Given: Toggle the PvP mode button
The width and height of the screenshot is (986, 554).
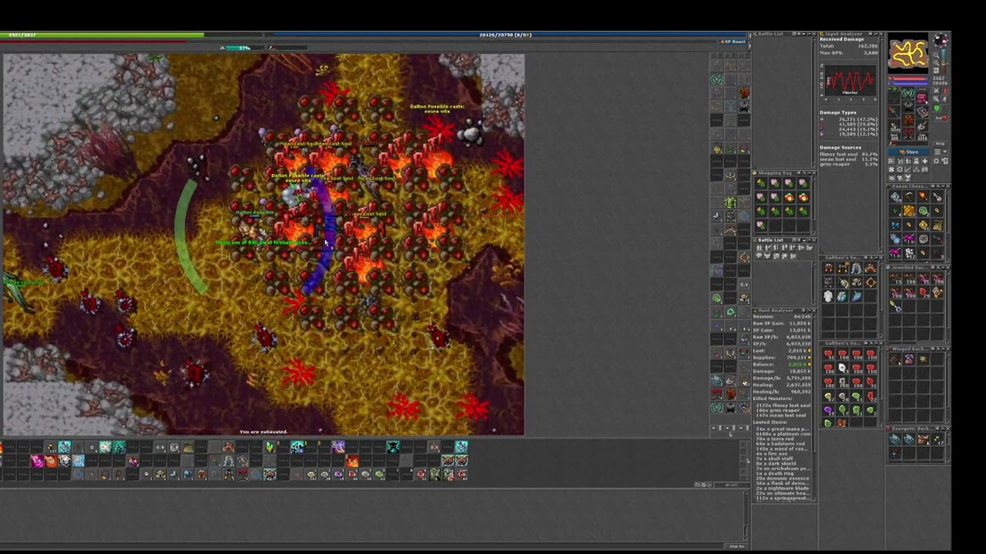Looking at the screenshot, I should (941, 118).
